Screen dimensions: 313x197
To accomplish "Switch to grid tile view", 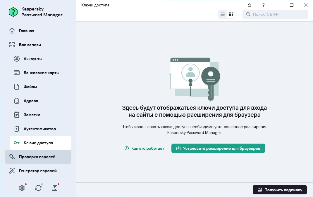I will coord(231,14).
